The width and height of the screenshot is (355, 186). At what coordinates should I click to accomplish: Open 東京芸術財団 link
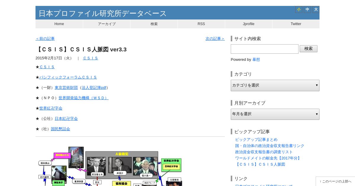coord(66,88)
